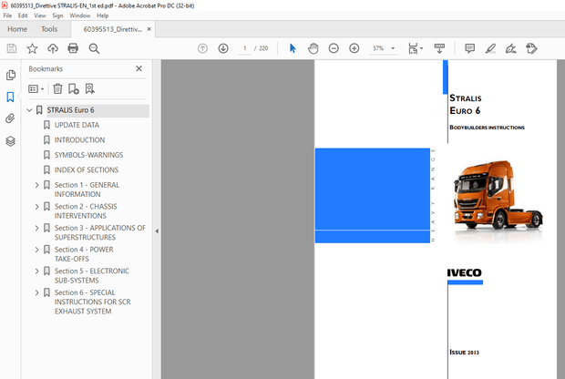Expand Section 3 - APPLICATIONS OF SUPERSTRUCTURES
The height and width of the screenshot is (379, 565).
(36, 228)
